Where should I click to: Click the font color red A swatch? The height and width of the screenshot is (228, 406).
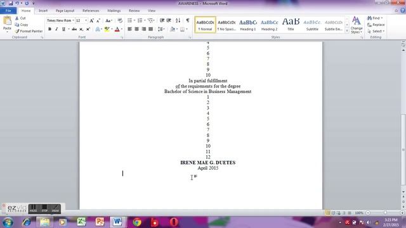pyautogui.click(x=117, y=29)
